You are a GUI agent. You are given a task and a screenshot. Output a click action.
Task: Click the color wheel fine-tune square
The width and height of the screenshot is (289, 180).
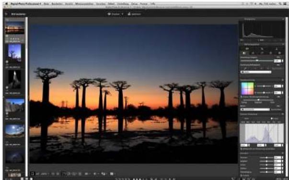247,88
